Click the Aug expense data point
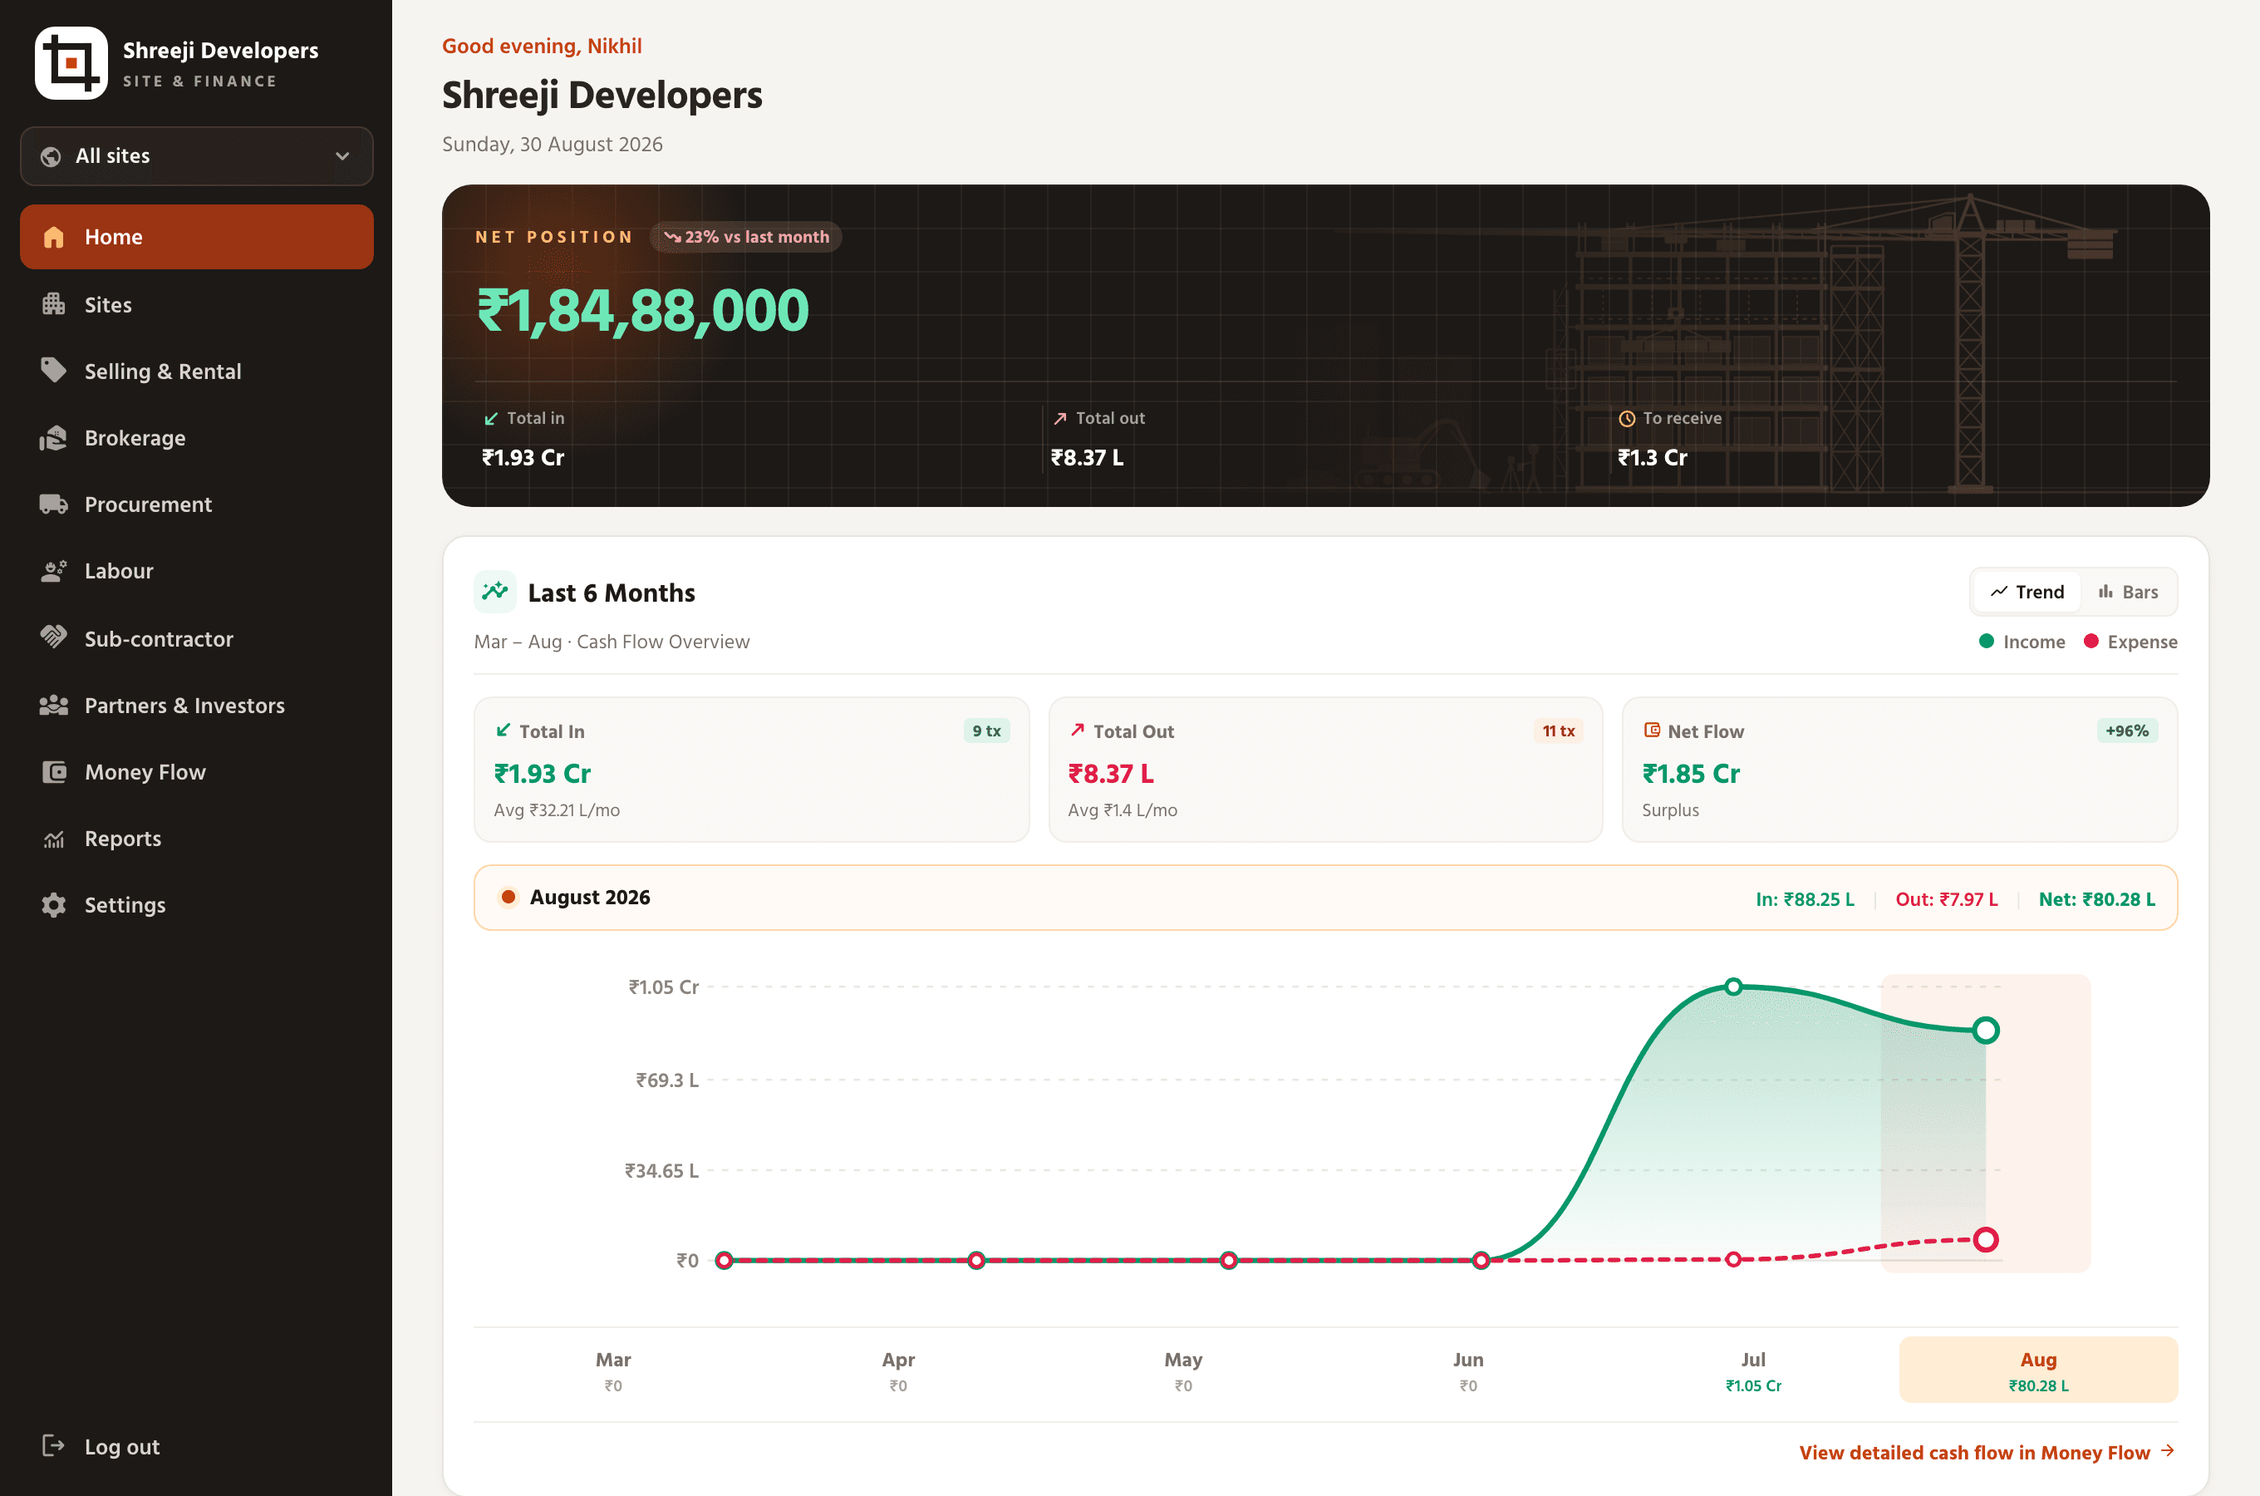Screen dimensions: 2260x1496 pyautogui.click(x=1985, y=1239)
